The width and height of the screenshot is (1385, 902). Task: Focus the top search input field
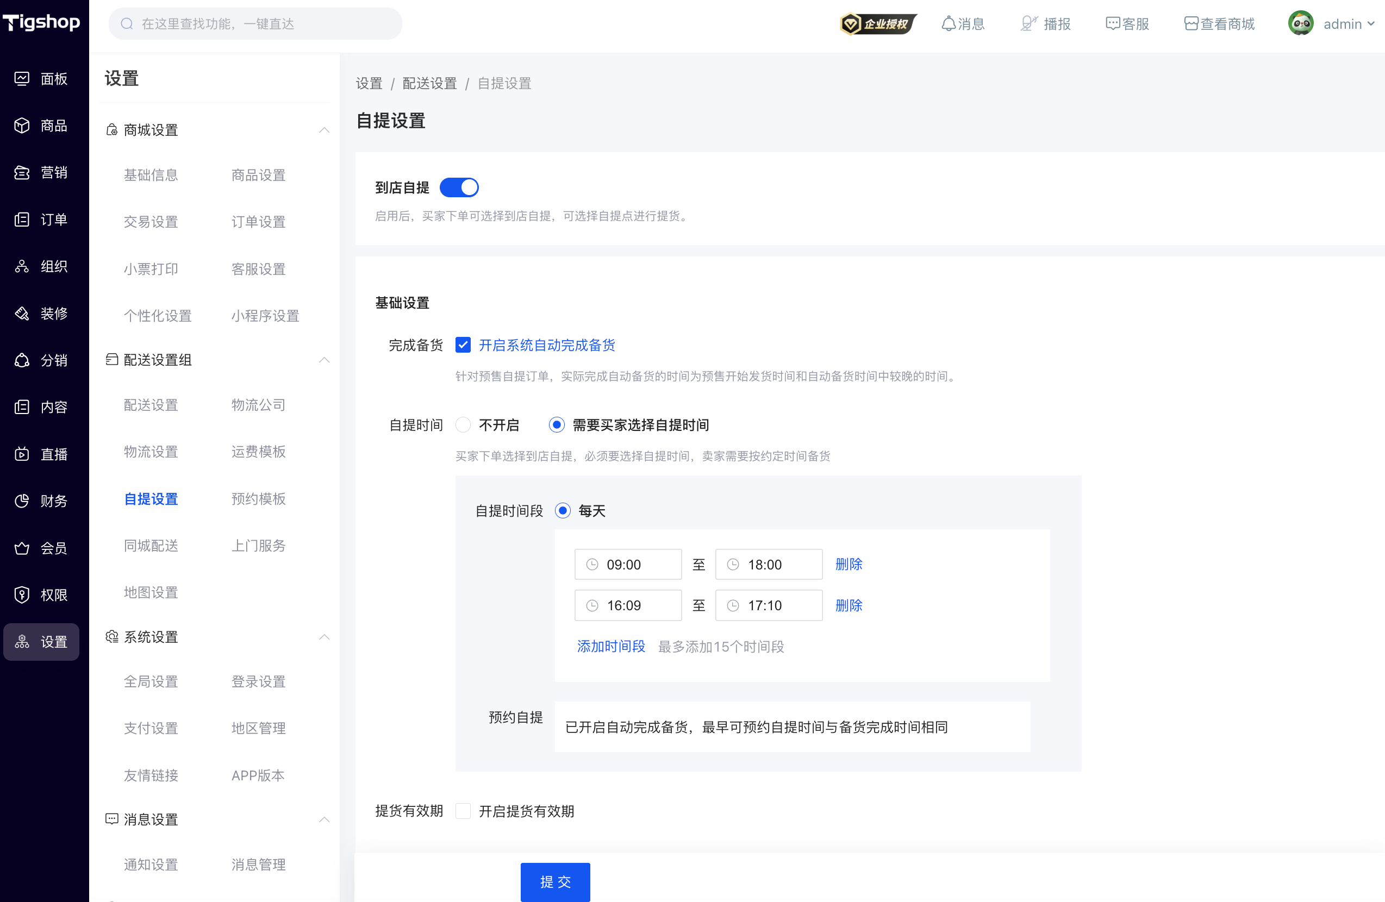coord(255,24)
